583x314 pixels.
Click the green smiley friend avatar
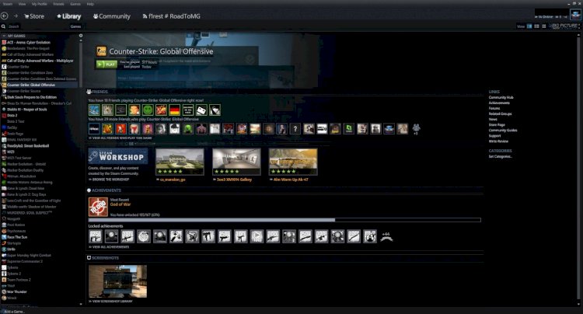148,110
